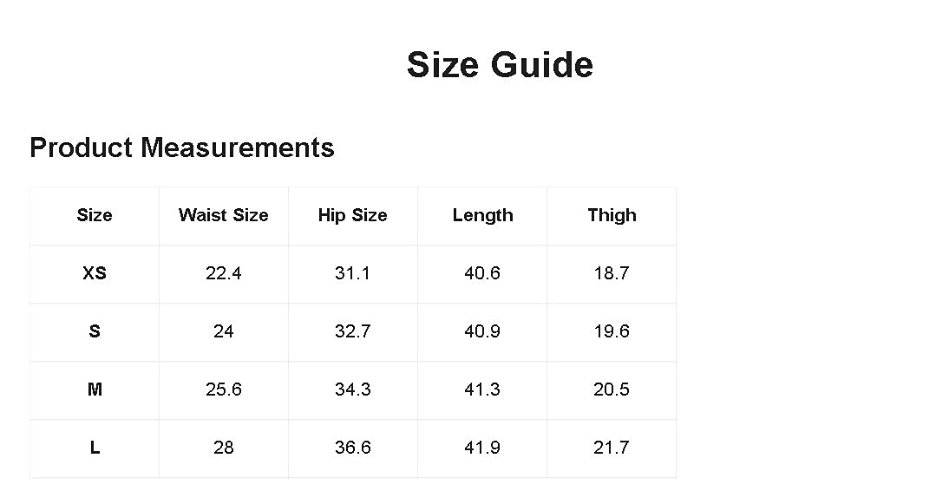
Task: Select the XS hip value 31.1
Action: [353, 273]
